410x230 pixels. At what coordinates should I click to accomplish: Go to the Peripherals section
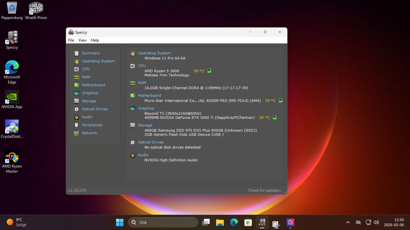tap(92, 125)
